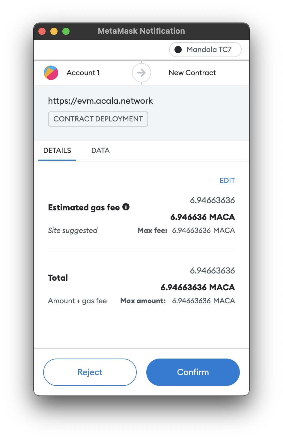Click the evm.acala.network origin URL
The image size is (283, 440).
point(100,101)
